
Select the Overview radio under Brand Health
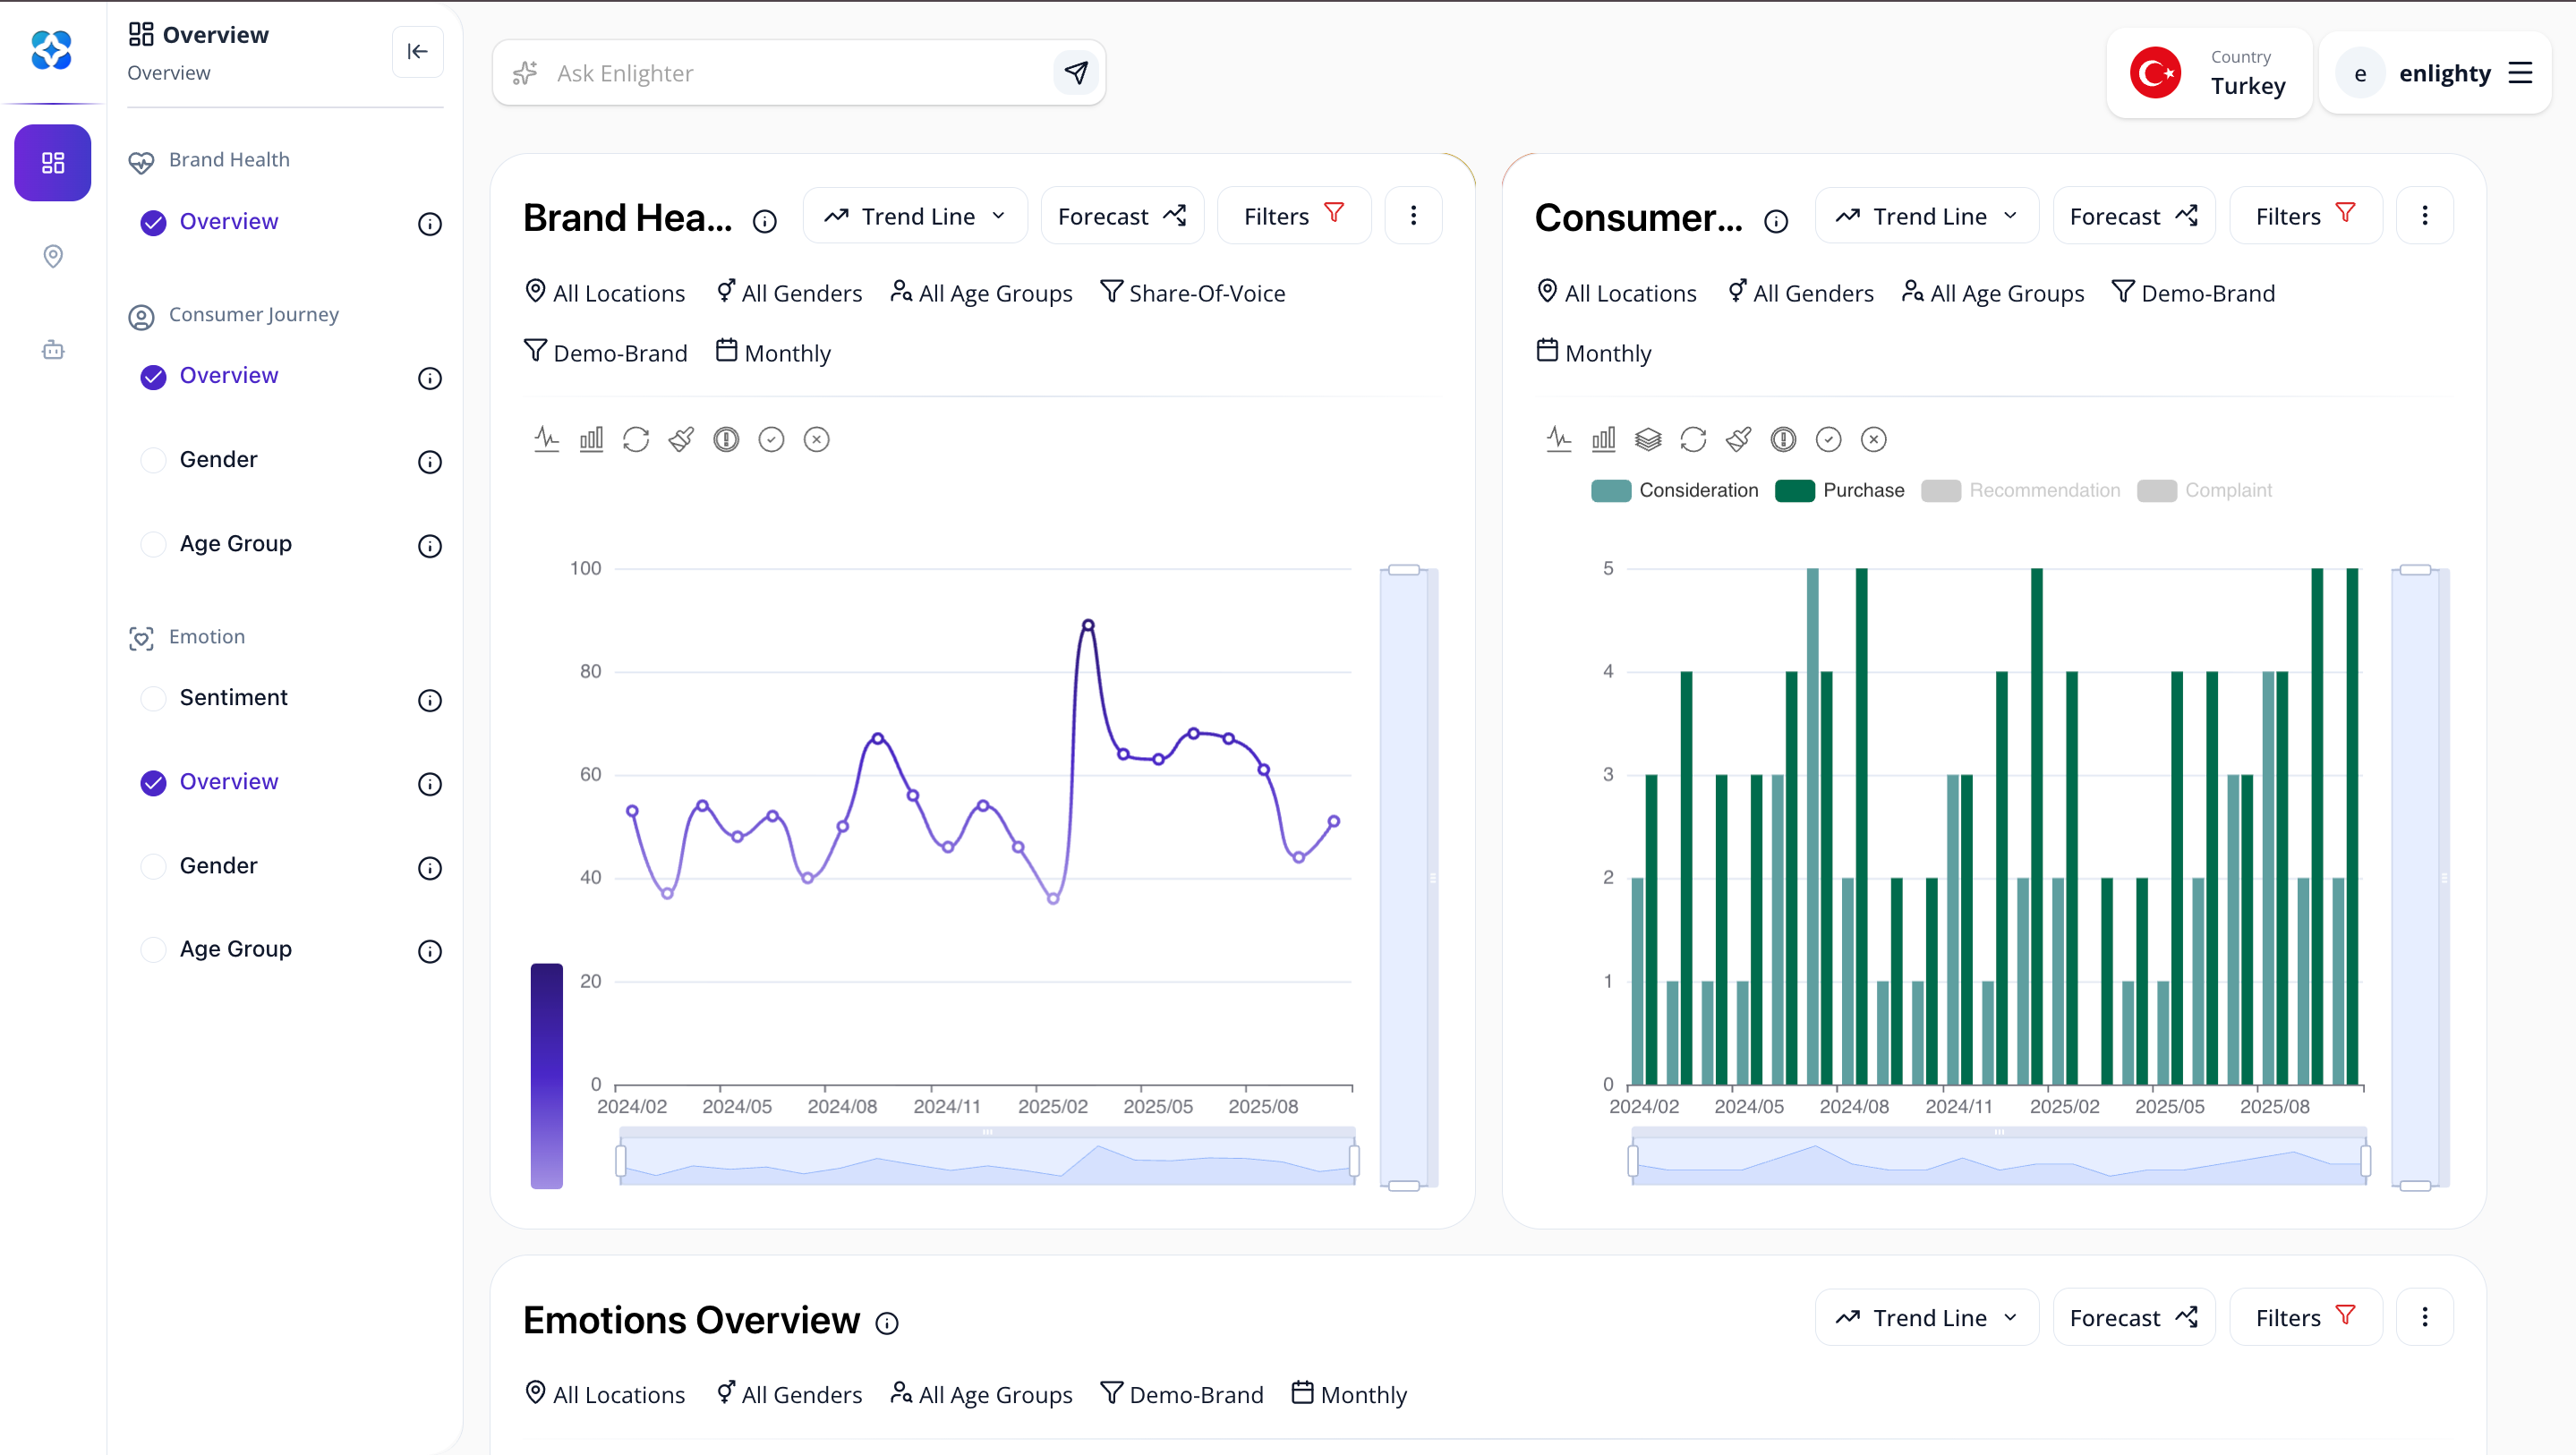coord(153,222)
